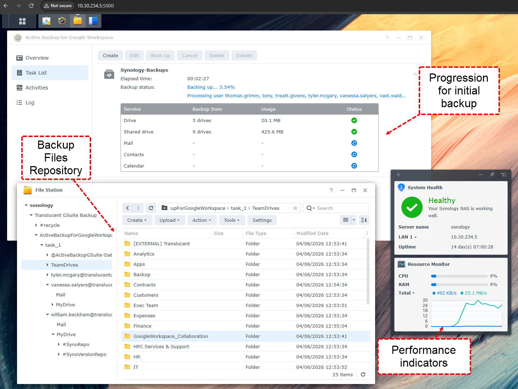Viewport: 518px width, 389px height.
Task: Click the Details button in Active Backup
Action: [244, 55]
